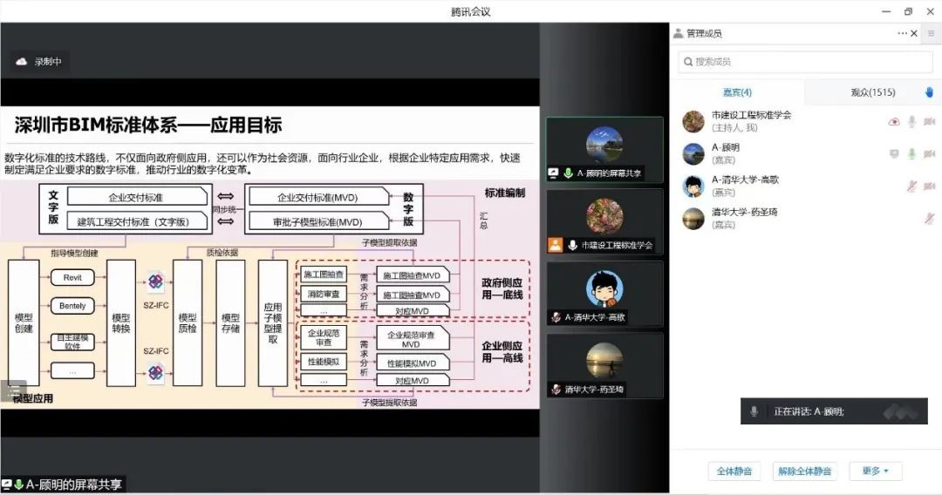Image resolution: width=942 pixels, height=495 pixels.
Task: Click the blue raised-hand icon
Action: click(929, 92)
